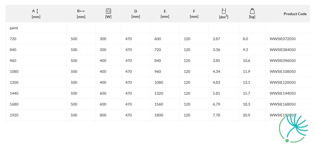The height and width of the screenshot is (151, 316).
Task: Open product code WWSIE168050
Action: pyautogui.click(x=282, y=104)
